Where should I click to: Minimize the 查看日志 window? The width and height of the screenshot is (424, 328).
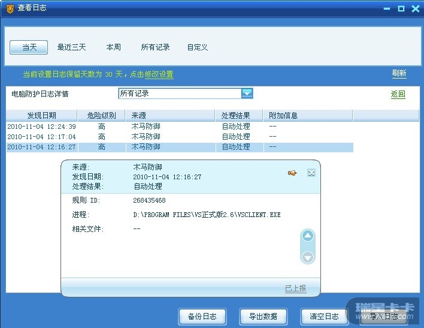point(387,8)
